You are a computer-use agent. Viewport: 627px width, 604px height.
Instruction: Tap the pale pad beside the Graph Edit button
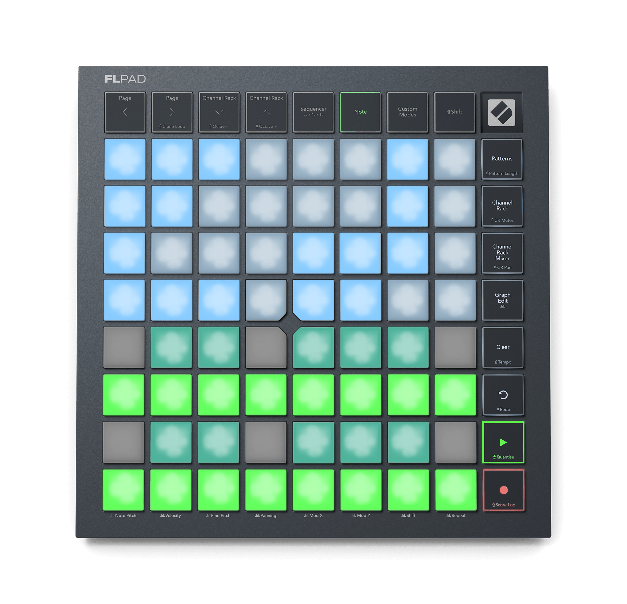[455, 300]
